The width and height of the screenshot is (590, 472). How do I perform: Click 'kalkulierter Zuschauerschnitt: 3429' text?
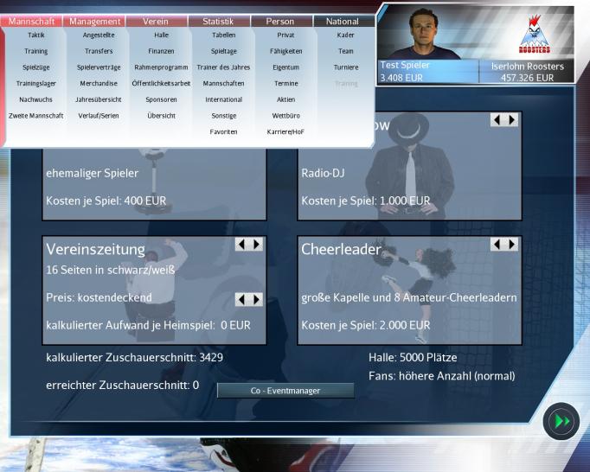(x=134, y=357)
